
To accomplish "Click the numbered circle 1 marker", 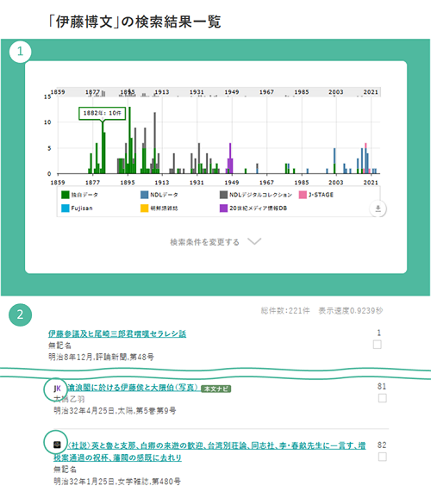I will 20,52.
